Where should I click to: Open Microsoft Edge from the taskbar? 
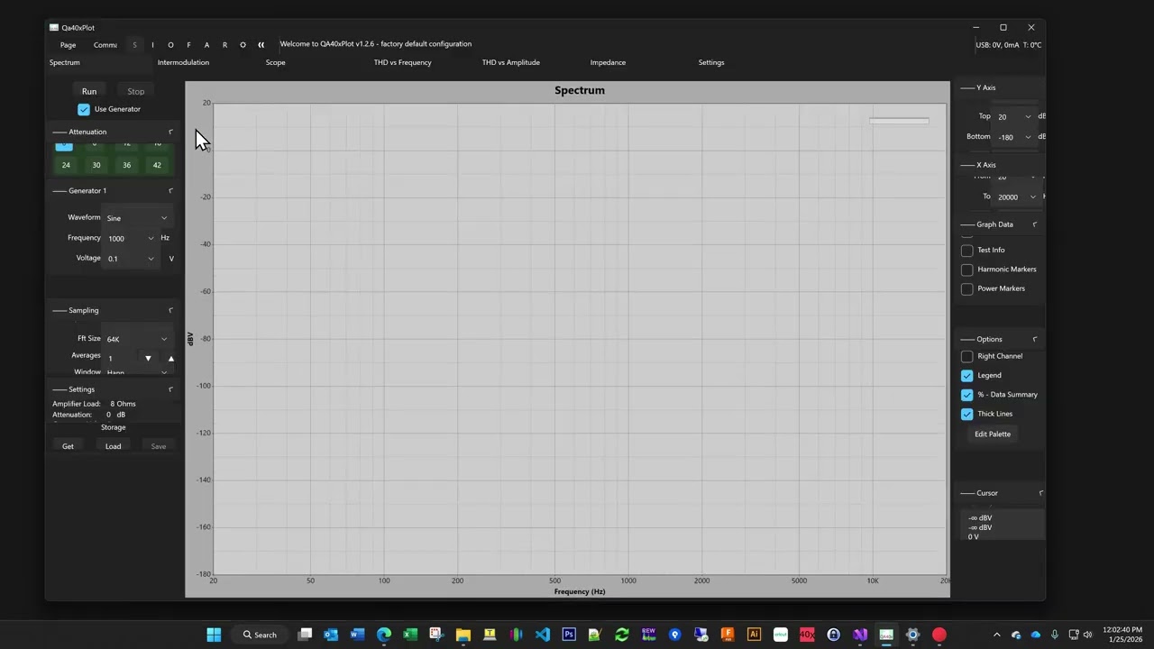(x=384, y=635)
